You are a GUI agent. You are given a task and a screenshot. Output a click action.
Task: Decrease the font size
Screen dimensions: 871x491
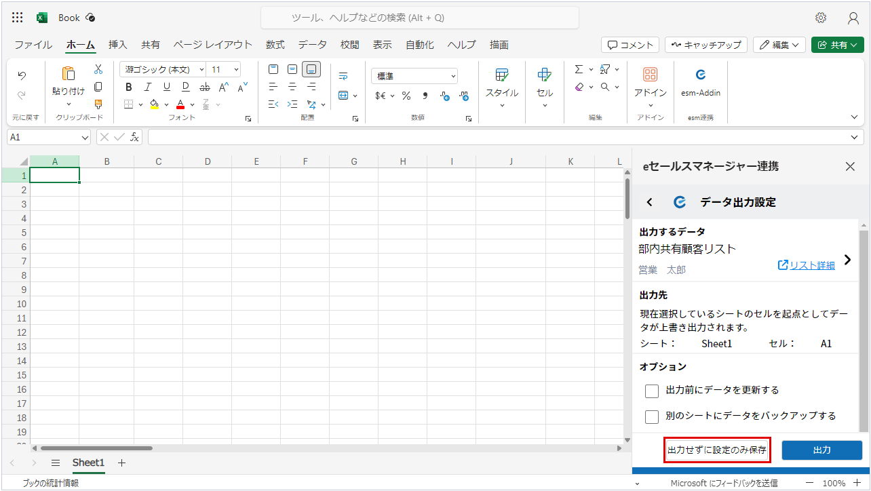pos(242,87)
